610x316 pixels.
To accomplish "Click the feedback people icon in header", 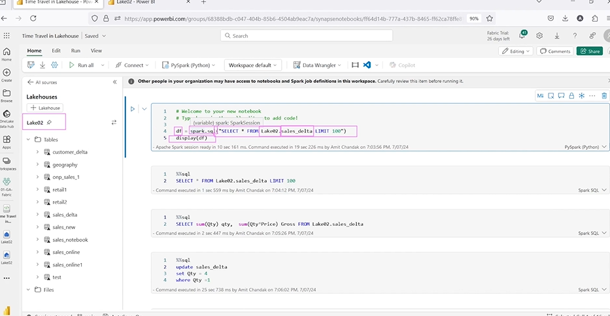I will point(592,35).
